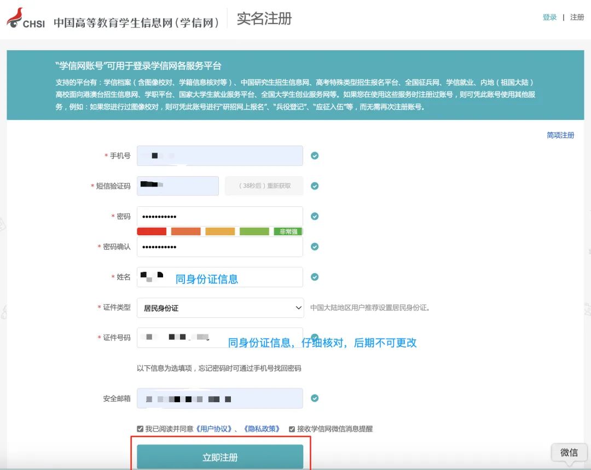This screenshot has height=470, width=591.
Task: Click the 实名注册 page heading
Action: (264, 19)
